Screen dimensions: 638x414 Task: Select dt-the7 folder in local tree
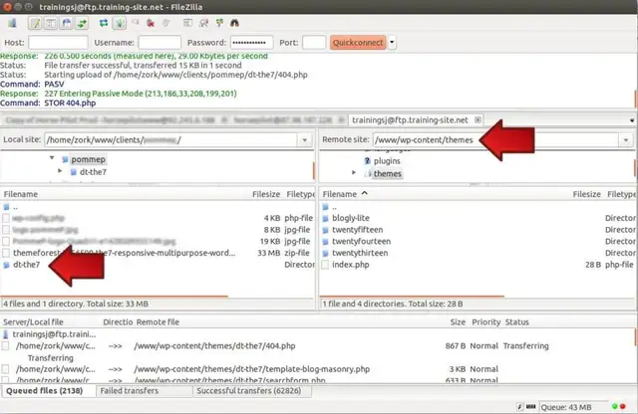point(93,172)
